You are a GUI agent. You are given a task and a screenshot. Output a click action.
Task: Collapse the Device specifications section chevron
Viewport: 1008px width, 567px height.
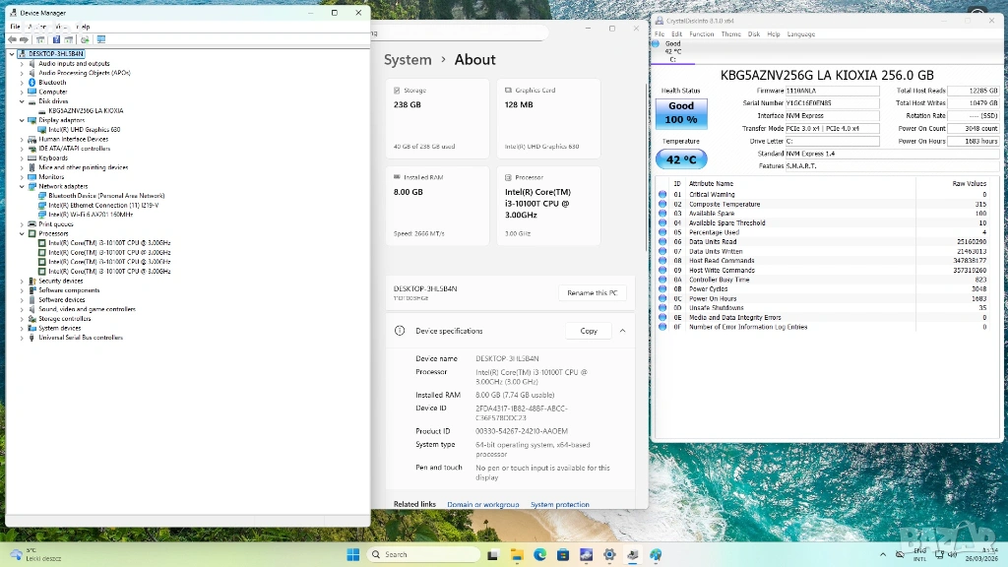622,331
